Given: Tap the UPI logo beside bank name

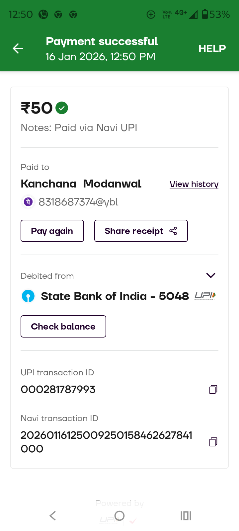Looking at the screenshot, I should (205, 296).
